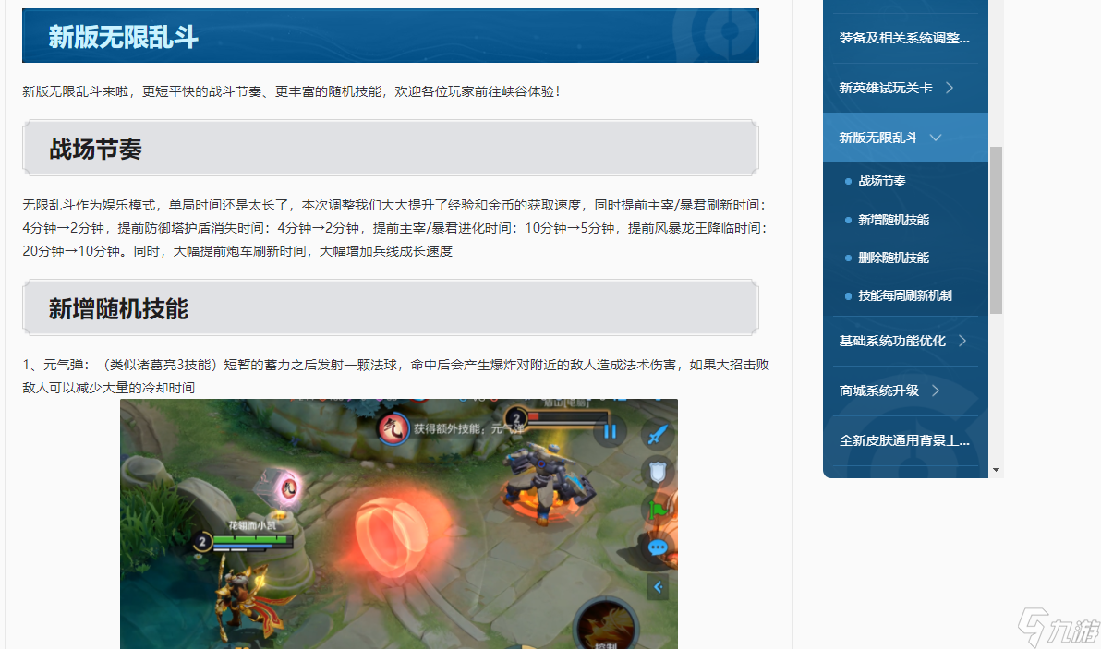Jump to 技能每周刷新机制 subsection link

click(x=905, y=295)
